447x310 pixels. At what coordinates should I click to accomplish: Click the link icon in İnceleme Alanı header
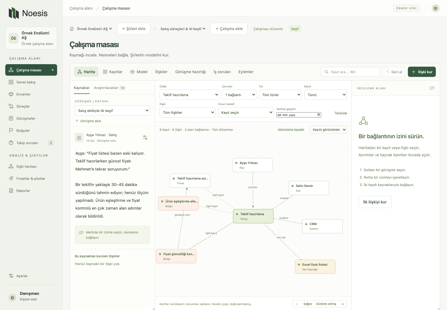click(432, 88)
